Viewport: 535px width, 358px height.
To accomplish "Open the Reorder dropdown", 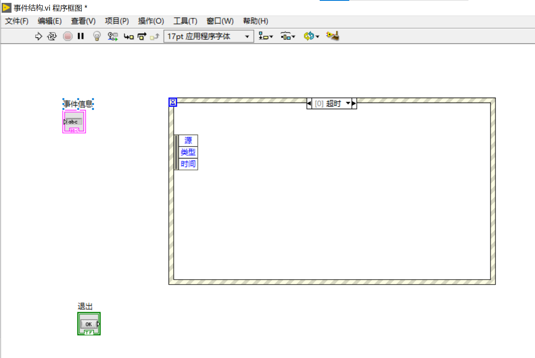I will (x=311, y=36).
